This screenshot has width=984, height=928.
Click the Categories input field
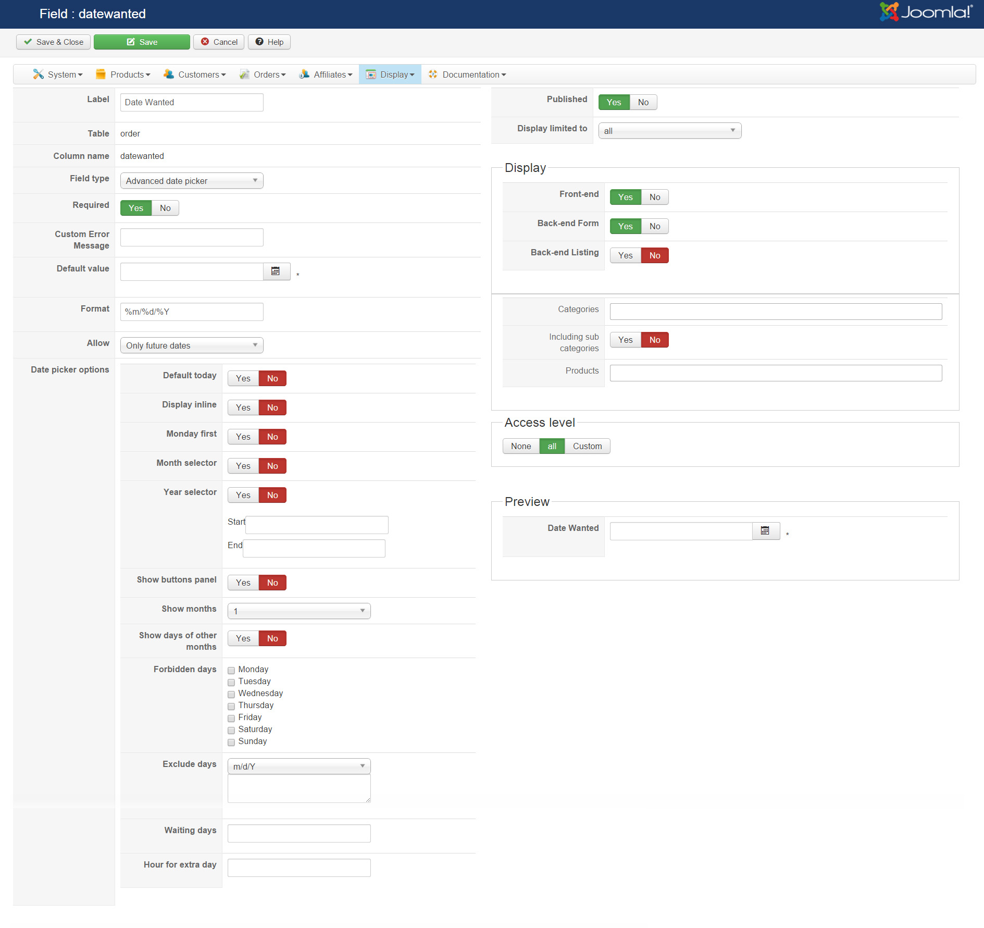(776, 312)
